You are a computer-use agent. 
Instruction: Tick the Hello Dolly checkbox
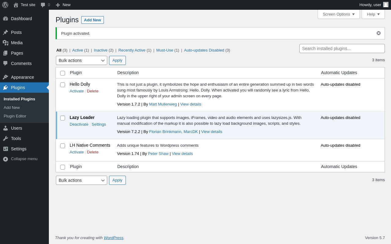pos(63,85)
